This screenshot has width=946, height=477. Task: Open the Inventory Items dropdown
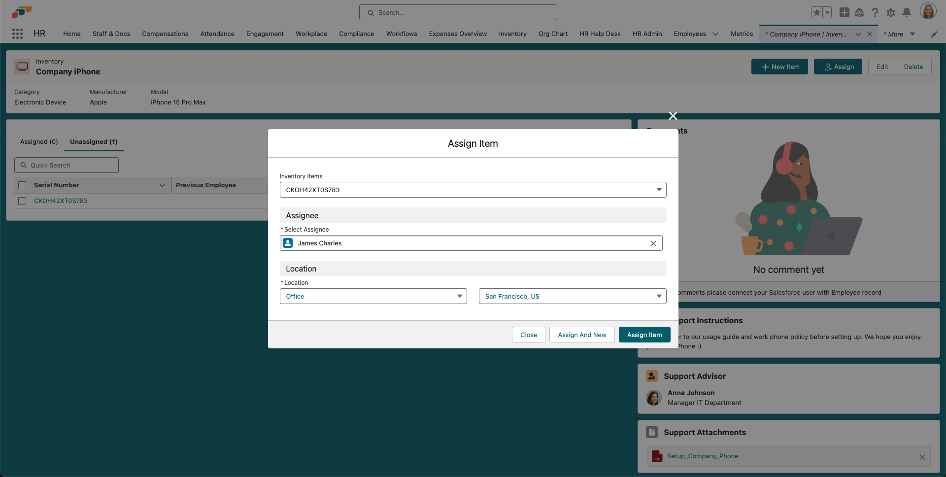click(658, 190)
